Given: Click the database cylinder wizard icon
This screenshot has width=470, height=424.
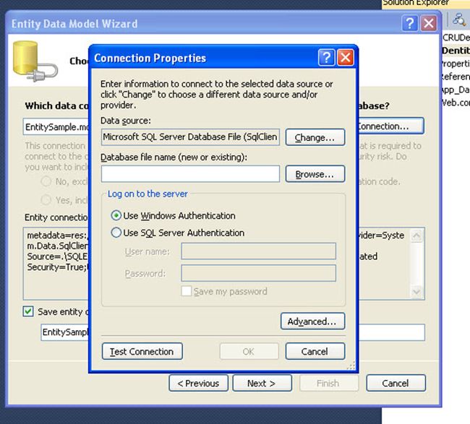Looking at the screenshot, I should [x=35, y=61].
